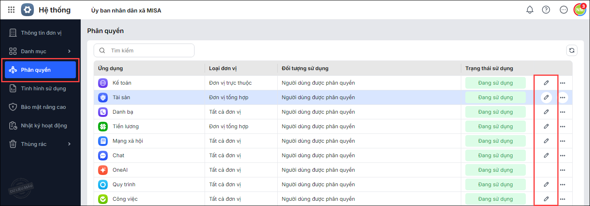590x206 pixels.
Task: Expand the Thùng rác submenu arrow
Action: tap(69, 144)
